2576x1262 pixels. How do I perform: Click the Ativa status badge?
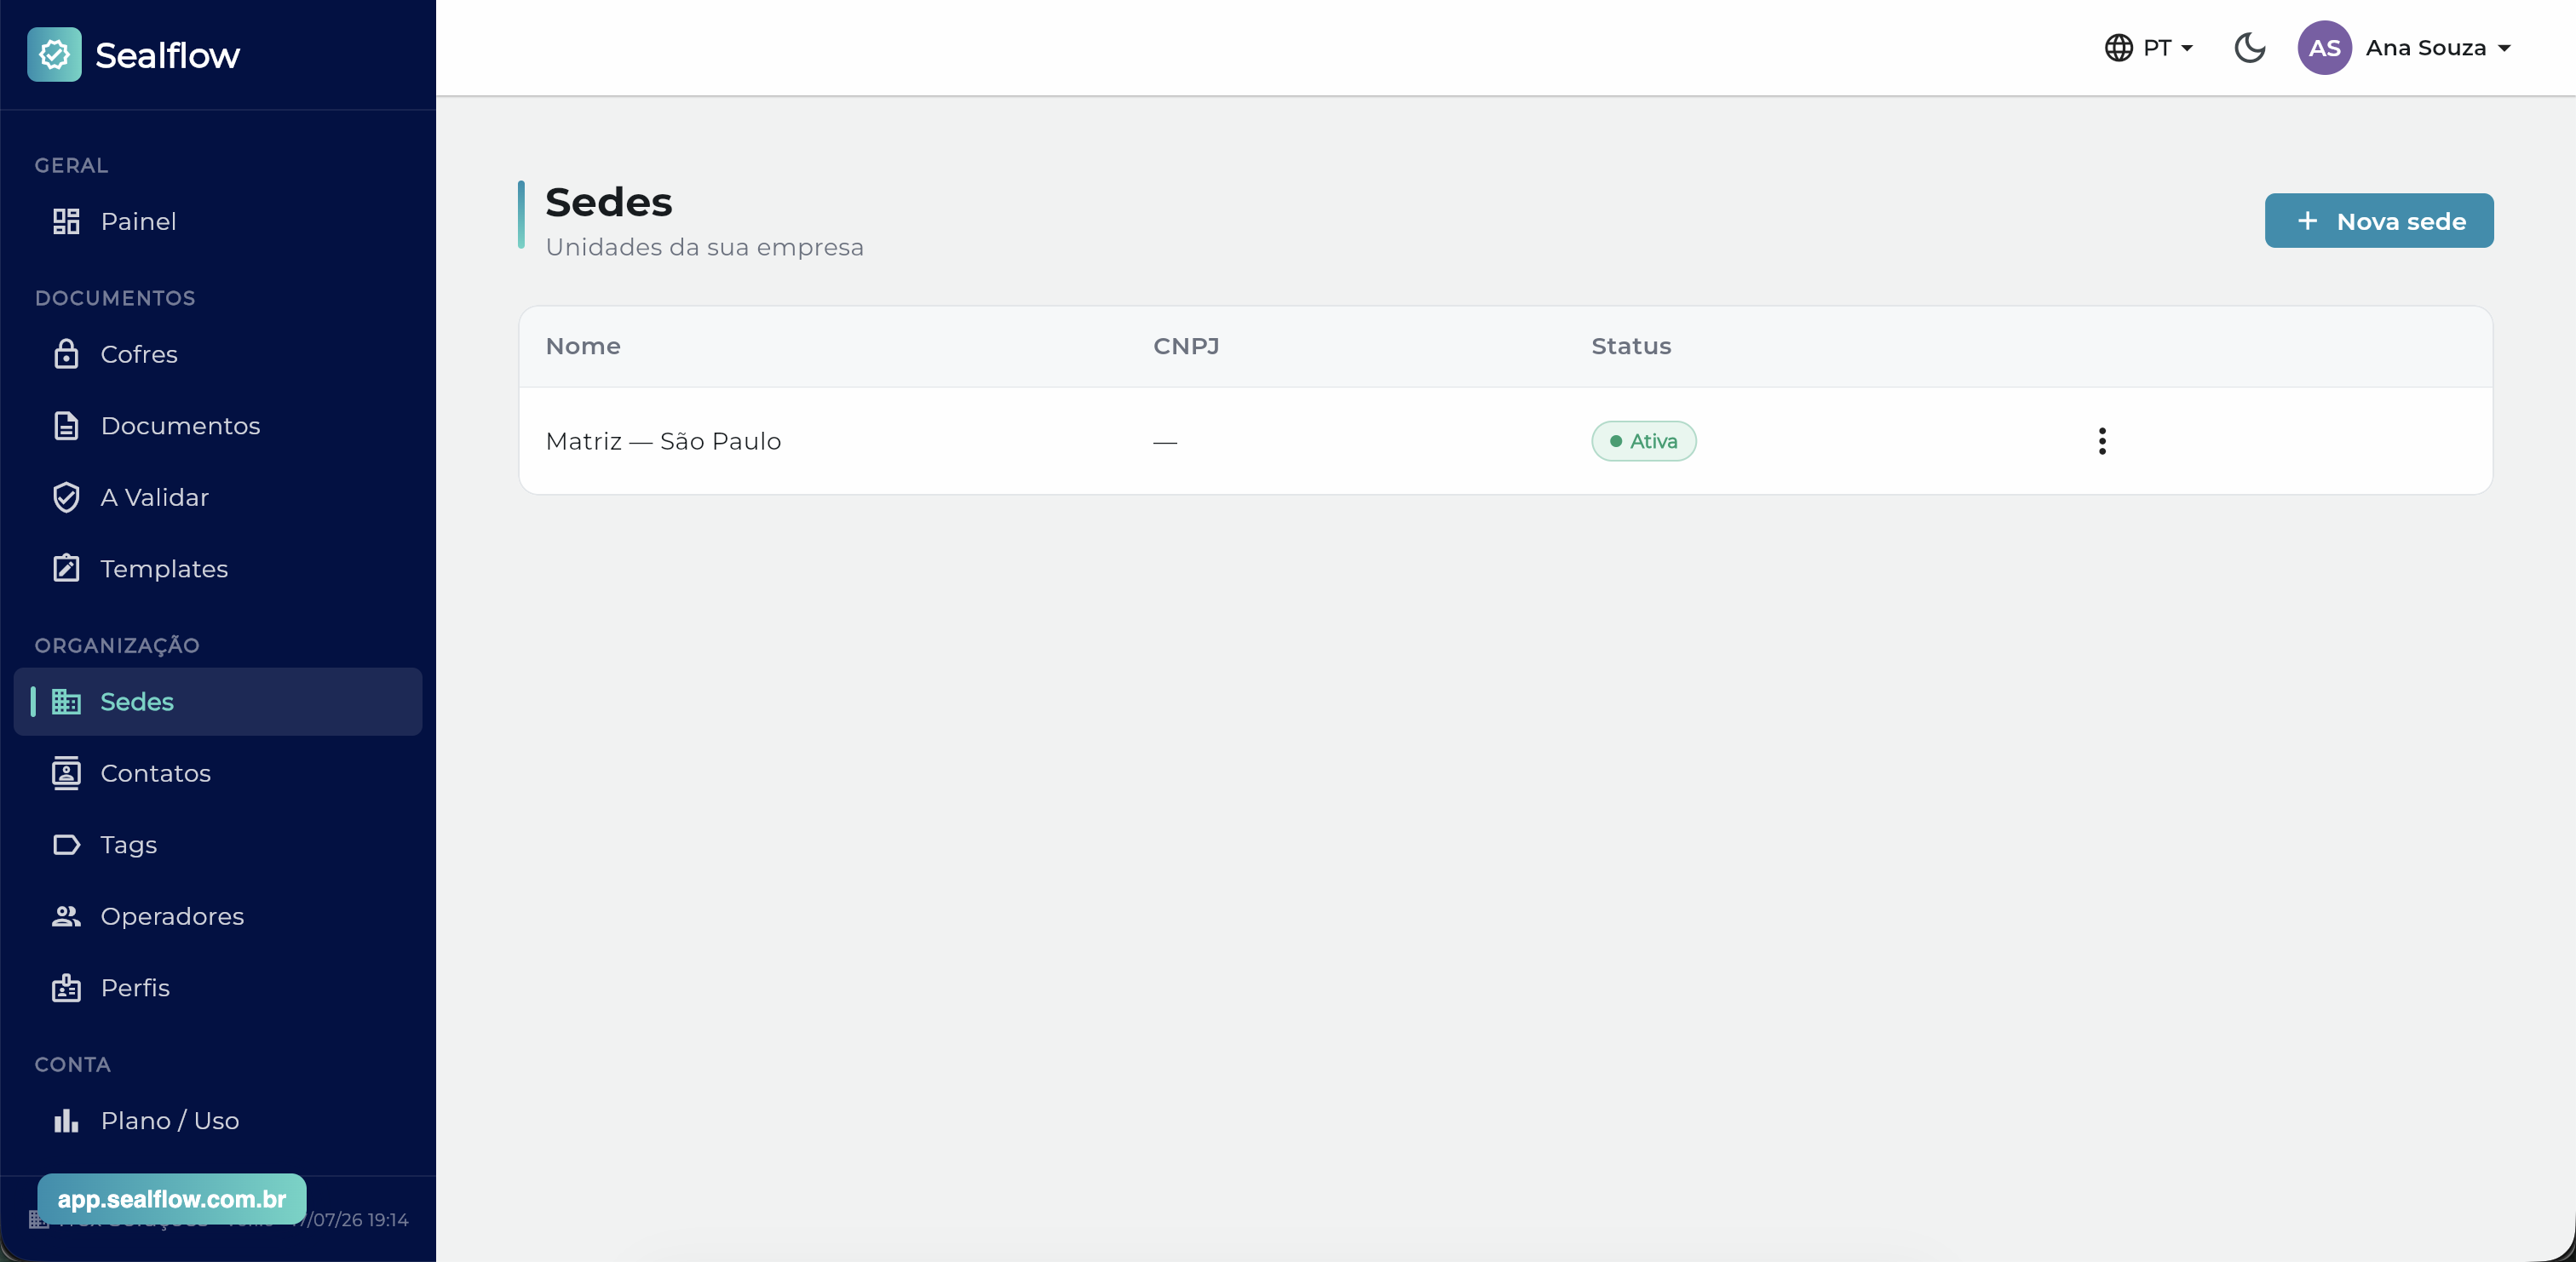1643,441
